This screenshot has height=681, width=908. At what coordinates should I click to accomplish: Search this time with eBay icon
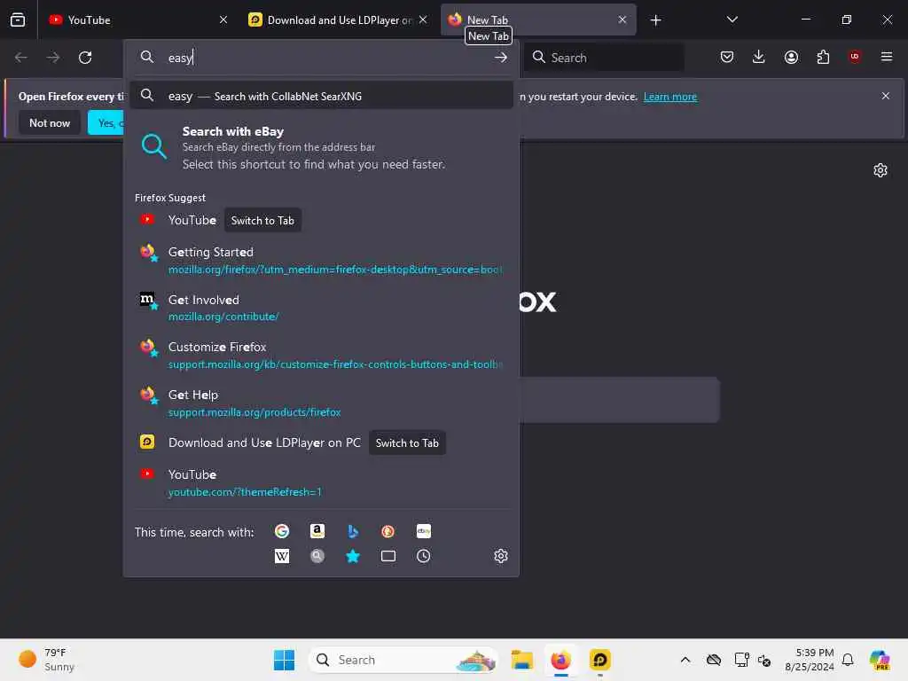[423, 531]
